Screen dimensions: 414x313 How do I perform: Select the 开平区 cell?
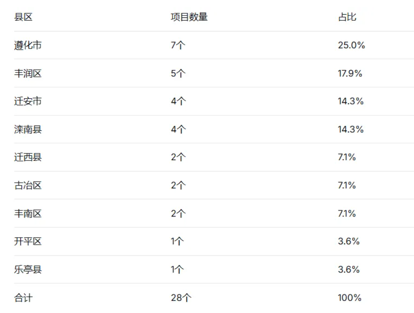point(28,241)
